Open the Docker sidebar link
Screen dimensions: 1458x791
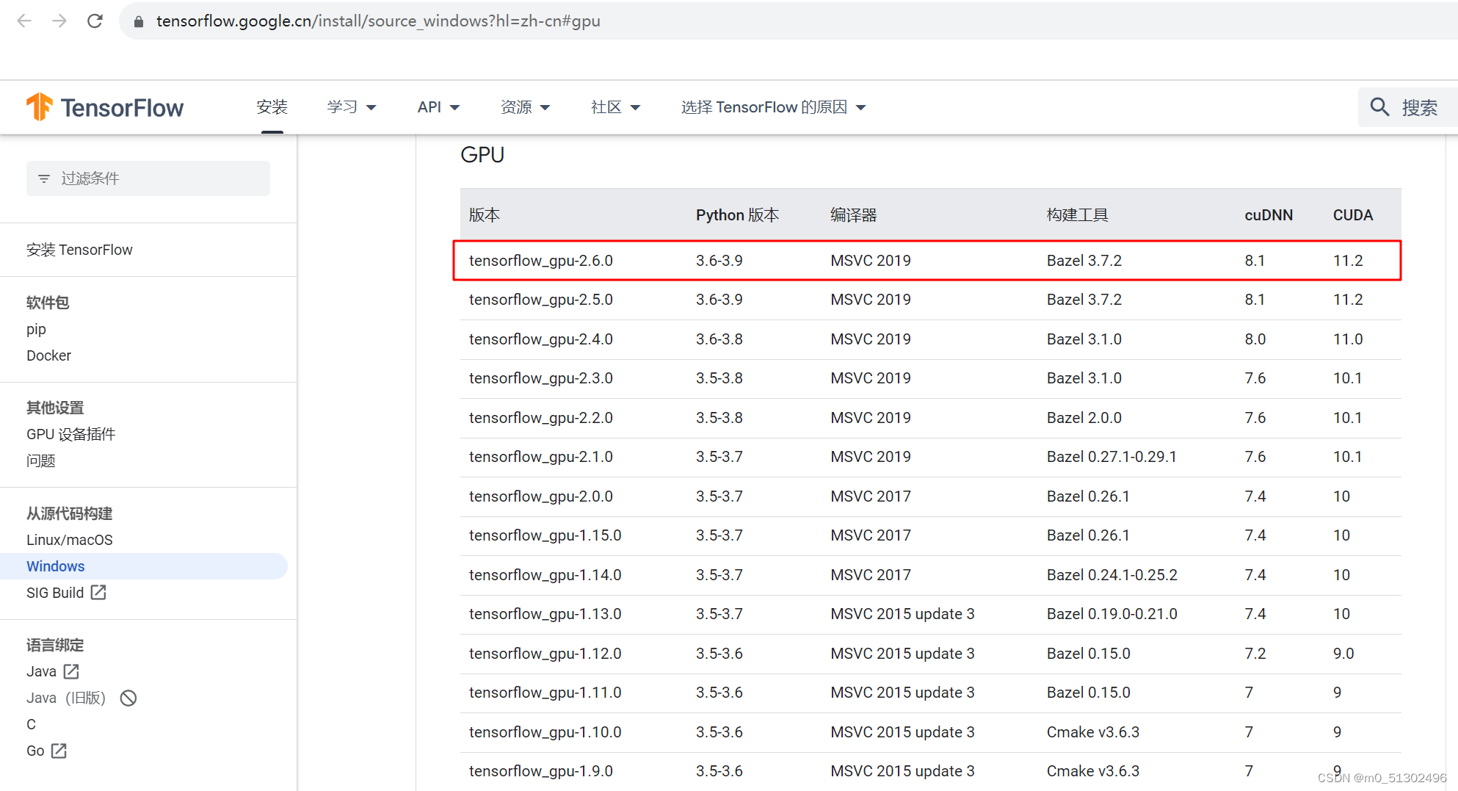click(x=48, y=355)
